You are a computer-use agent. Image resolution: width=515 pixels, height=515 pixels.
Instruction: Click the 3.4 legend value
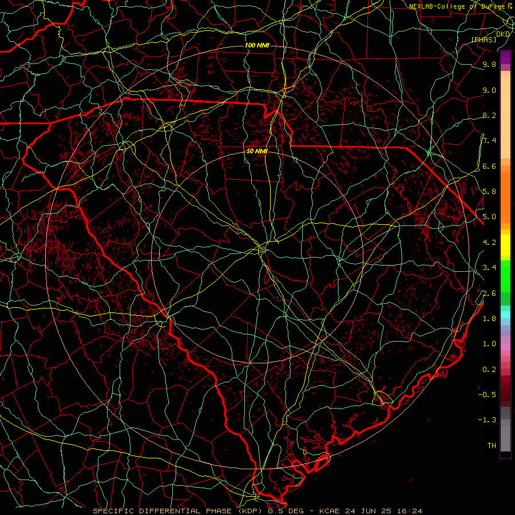pyautogui.click(x=489, y=267)
